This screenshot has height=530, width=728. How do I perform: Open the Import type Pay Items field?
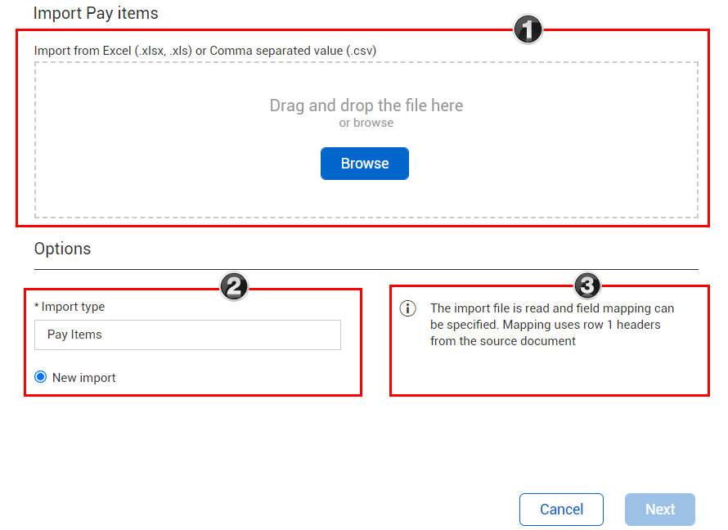coord(187,335)
